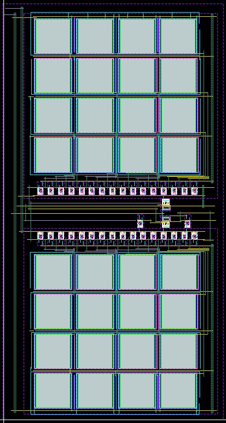Image resolution: width=226 pixels, height=423 pixels.
Task: Select rightmost transistor in upper switch row
Action: pos(194,191)
